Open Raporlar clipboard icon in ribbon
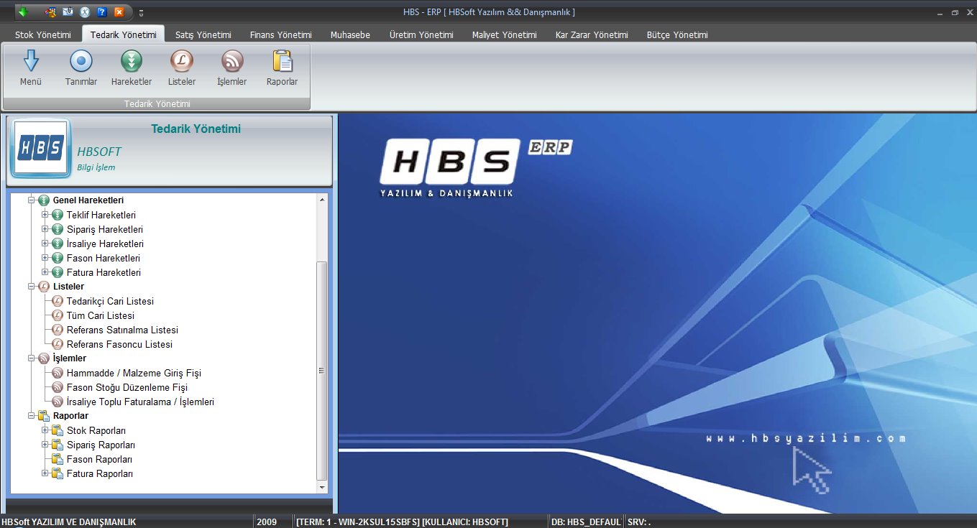977x528 pixels. 283,61
